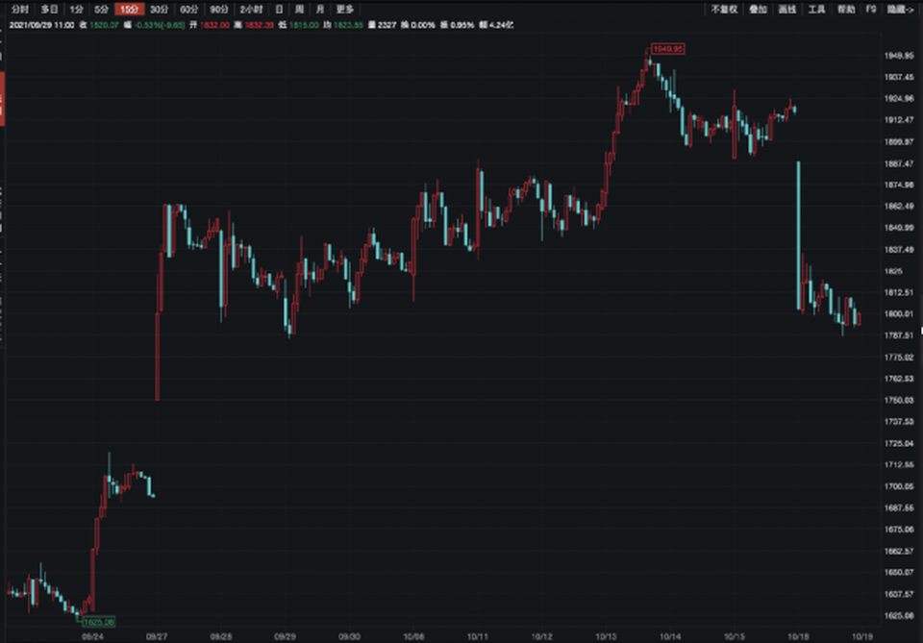
Task: Switch to the 分时 intraday view
Action: point(20,10)
